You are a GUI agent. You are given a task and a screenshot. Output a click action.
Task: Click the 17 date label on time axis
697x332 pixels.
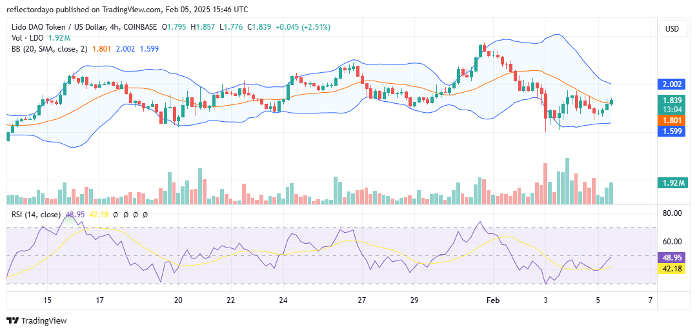click(x=99, y=300)
